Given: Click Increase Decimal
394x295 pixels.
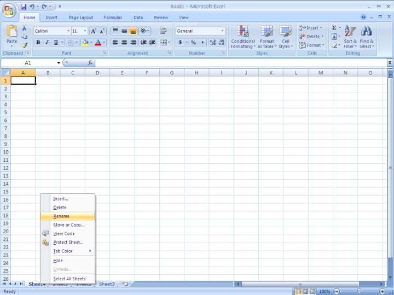Looking at the screenshot, I should [212, 43].
